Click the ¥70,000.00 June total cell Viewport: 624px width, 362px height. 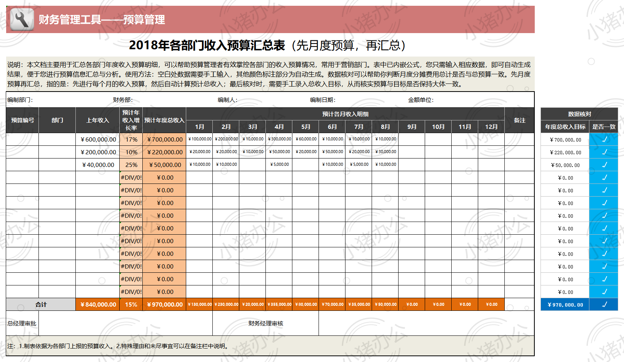tap(332, 305)
